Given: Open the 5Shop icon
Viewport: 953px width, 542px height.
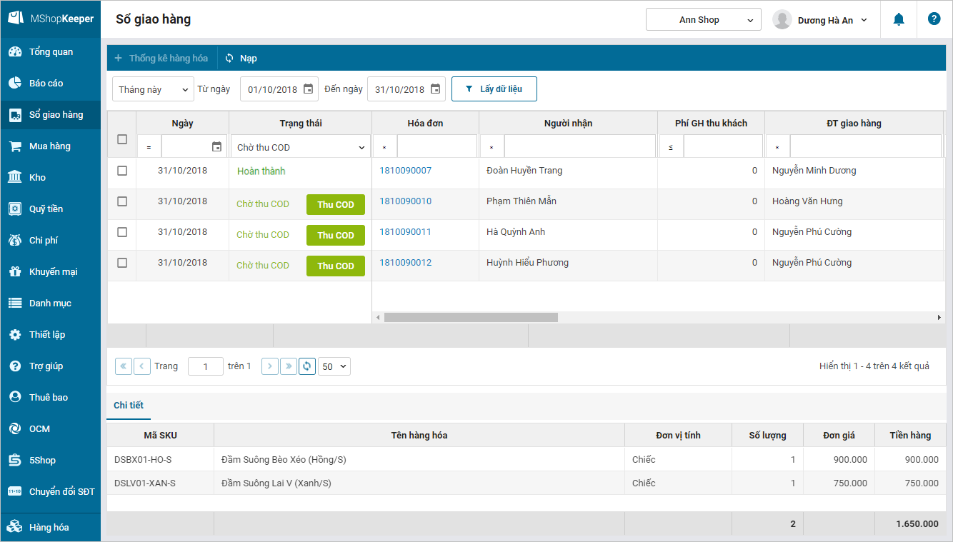Looking at the screenshot, I should [15, 461].
